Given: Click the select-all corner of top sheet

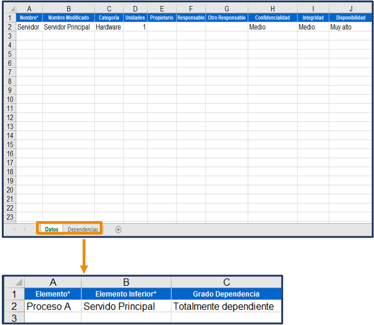Looking at the screenshot, I should coord(10,9).
